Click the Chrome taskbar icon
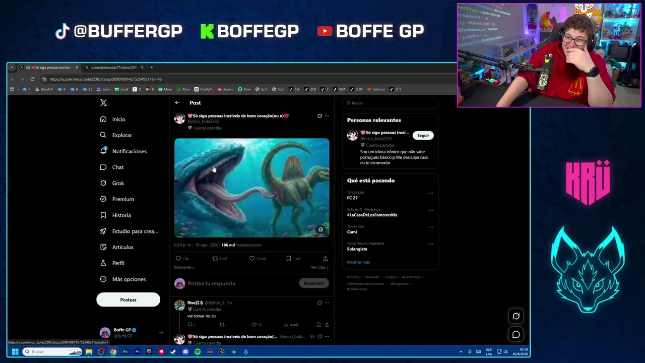Image resolution: width=645 pixels, height=363 pixels. coord(113,352)
